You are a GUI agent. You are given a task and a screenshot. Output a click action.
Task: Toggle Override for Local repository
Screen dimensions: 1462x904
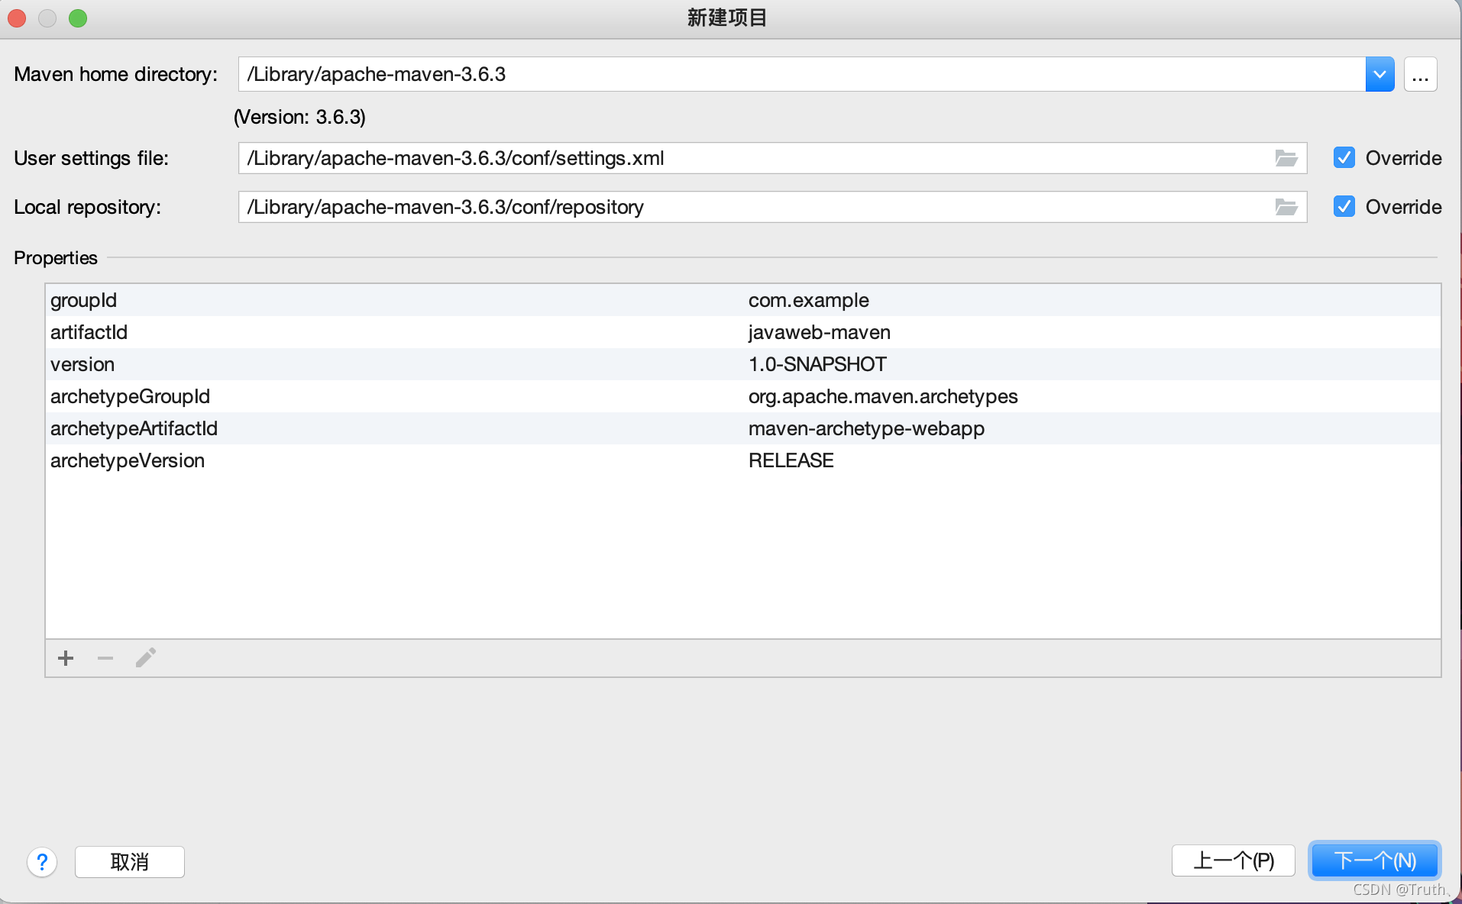1344,207
